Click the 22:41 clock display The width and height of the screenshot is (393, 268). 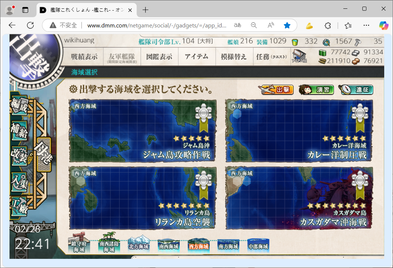coord(33,244)
